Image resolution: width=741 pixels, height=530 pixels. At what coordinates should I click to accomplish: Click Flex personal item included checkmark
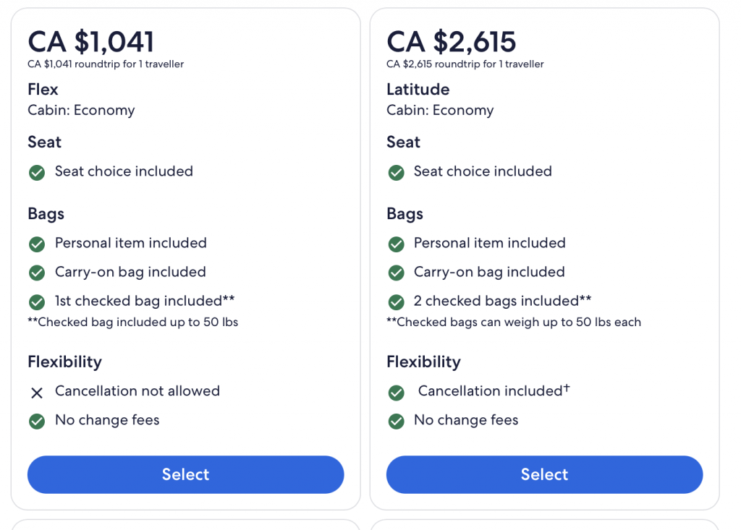click(x=37, y=244)
